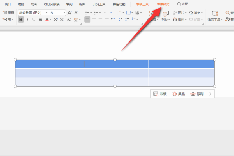Click the red font color swatch
The height and width of the screenshot is (156, 234).
[x=47, y=19]
